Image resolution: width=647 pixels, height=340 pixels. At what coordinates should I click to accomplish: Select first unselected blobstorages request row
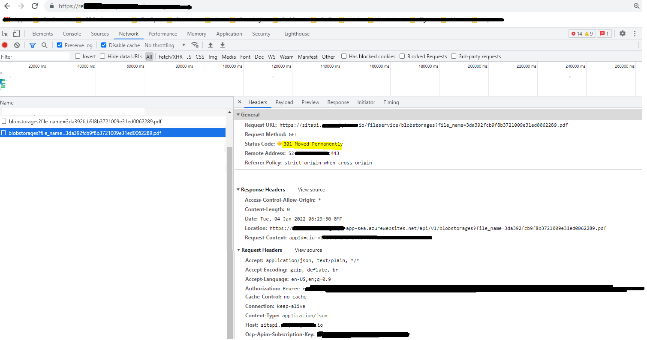[113, 122]
